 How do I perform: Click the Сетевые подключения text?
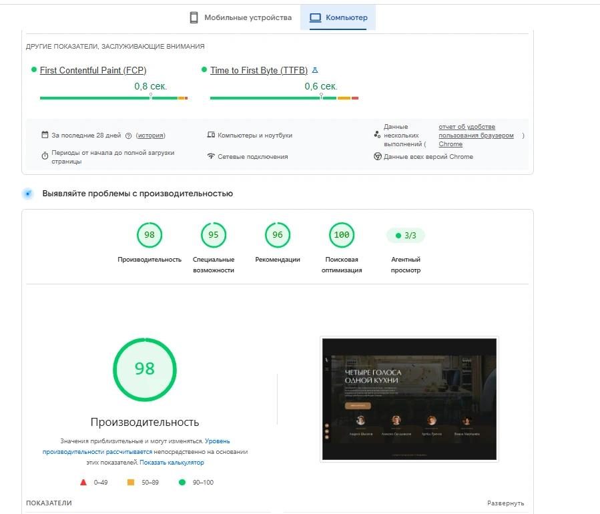click(x=253, y=156)
